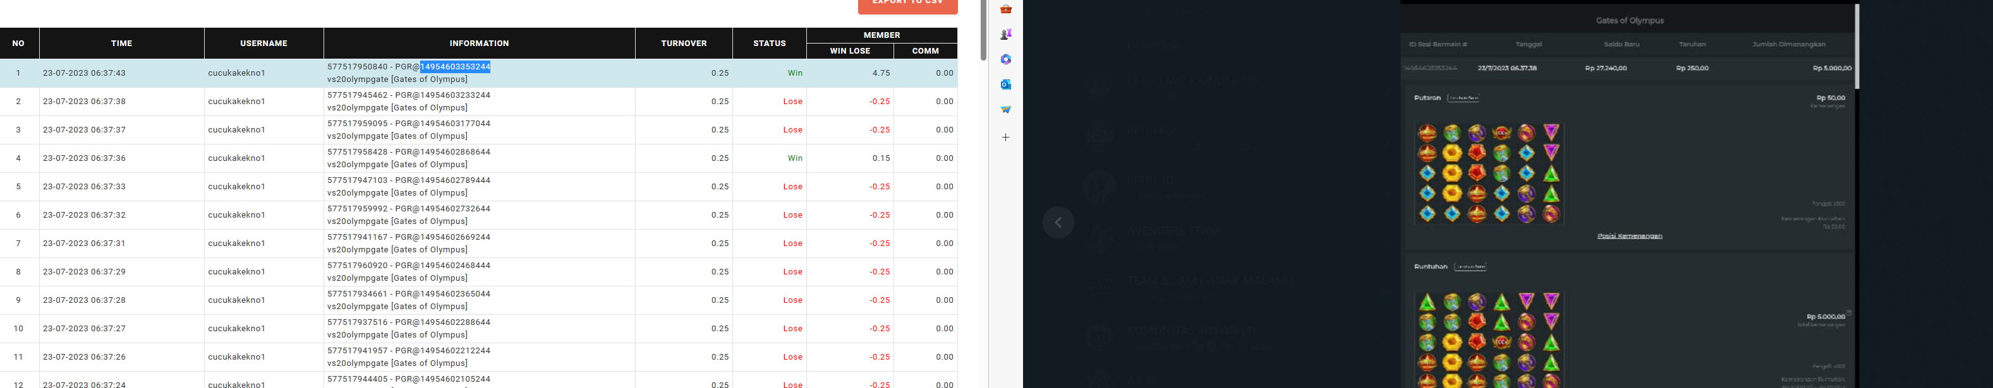Click the WIN LOSE column header

click(849, 51)
